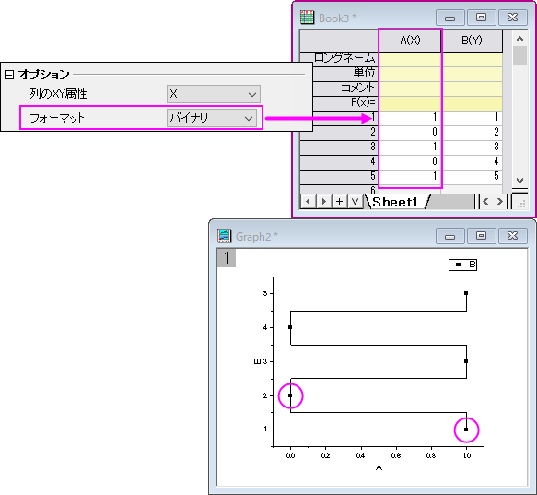Image resolution: width=537 pixels, height=495 pixels.
Task: Click the Book3 resize grip corner
Action: [x=521, y=205]
